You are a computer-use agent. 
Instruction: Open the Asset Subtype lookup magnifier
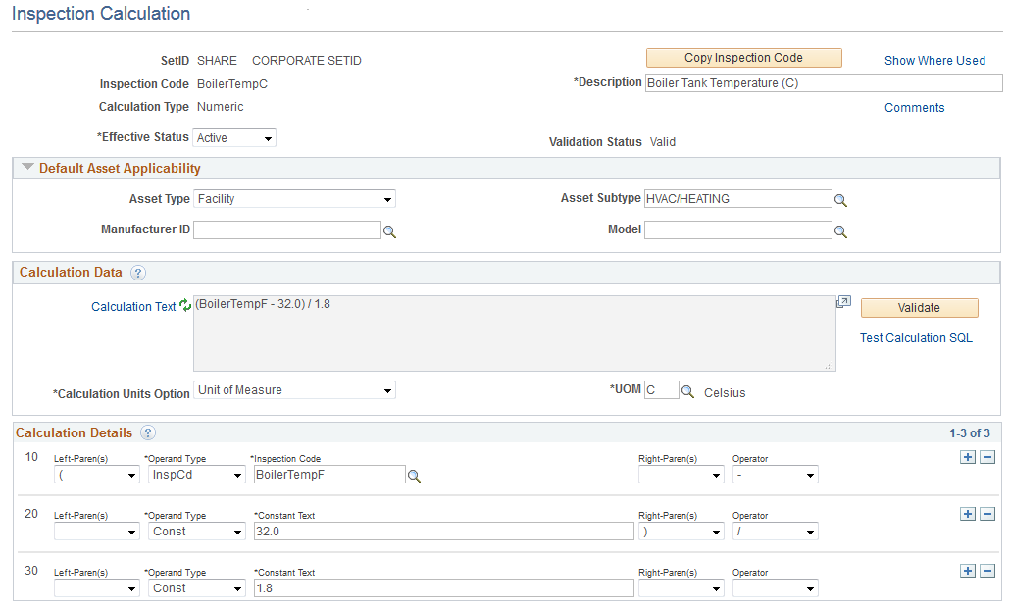840,198
